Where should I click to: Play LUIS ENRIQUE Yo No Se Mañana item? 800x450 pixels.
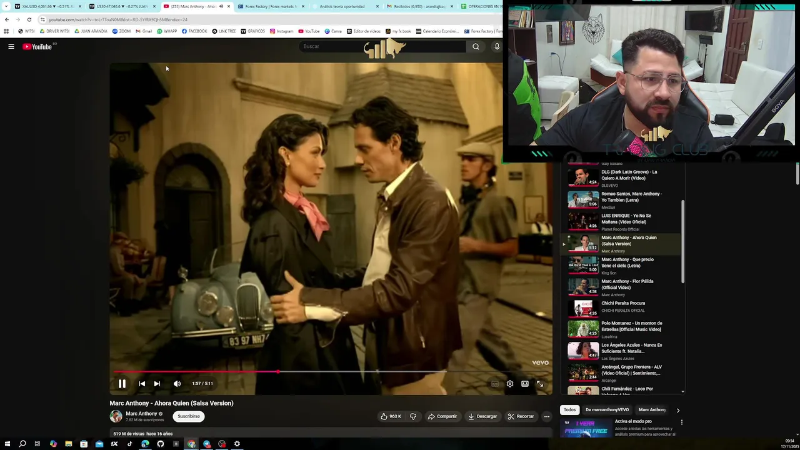click(621, 222)
